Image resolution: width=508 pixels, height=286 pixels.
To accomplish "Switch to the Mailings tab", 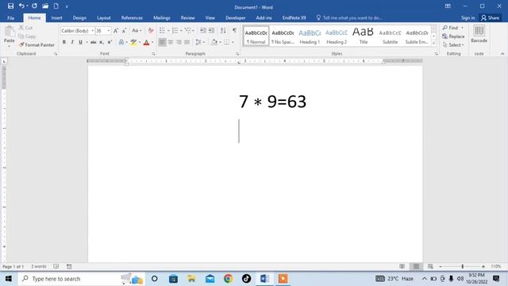I will click(162, 17).
